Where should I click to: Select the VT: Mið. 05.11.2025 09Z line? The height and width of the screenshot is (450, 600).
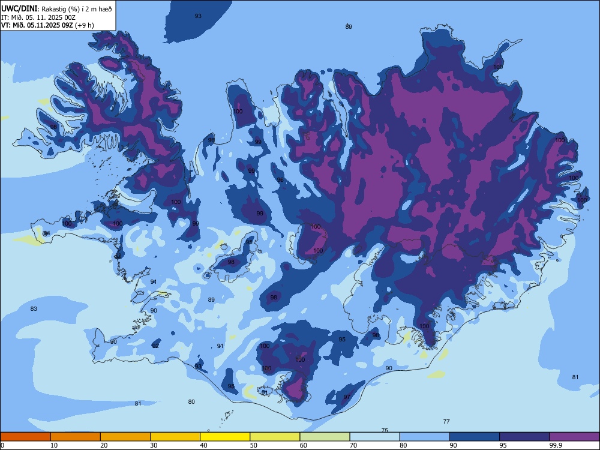[37, 25]
